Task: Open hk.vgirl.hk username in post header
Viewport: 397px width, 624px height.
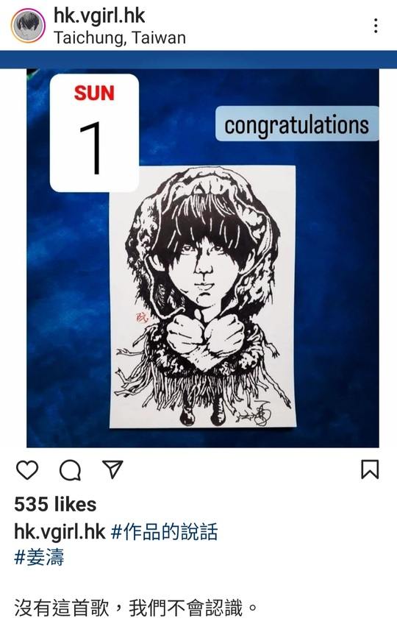Action: click(99, 16)
